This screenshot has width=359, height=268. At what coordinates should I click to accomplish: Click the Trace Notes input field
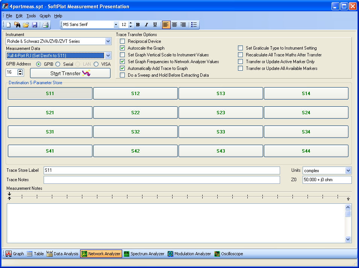tap(162, 180)
